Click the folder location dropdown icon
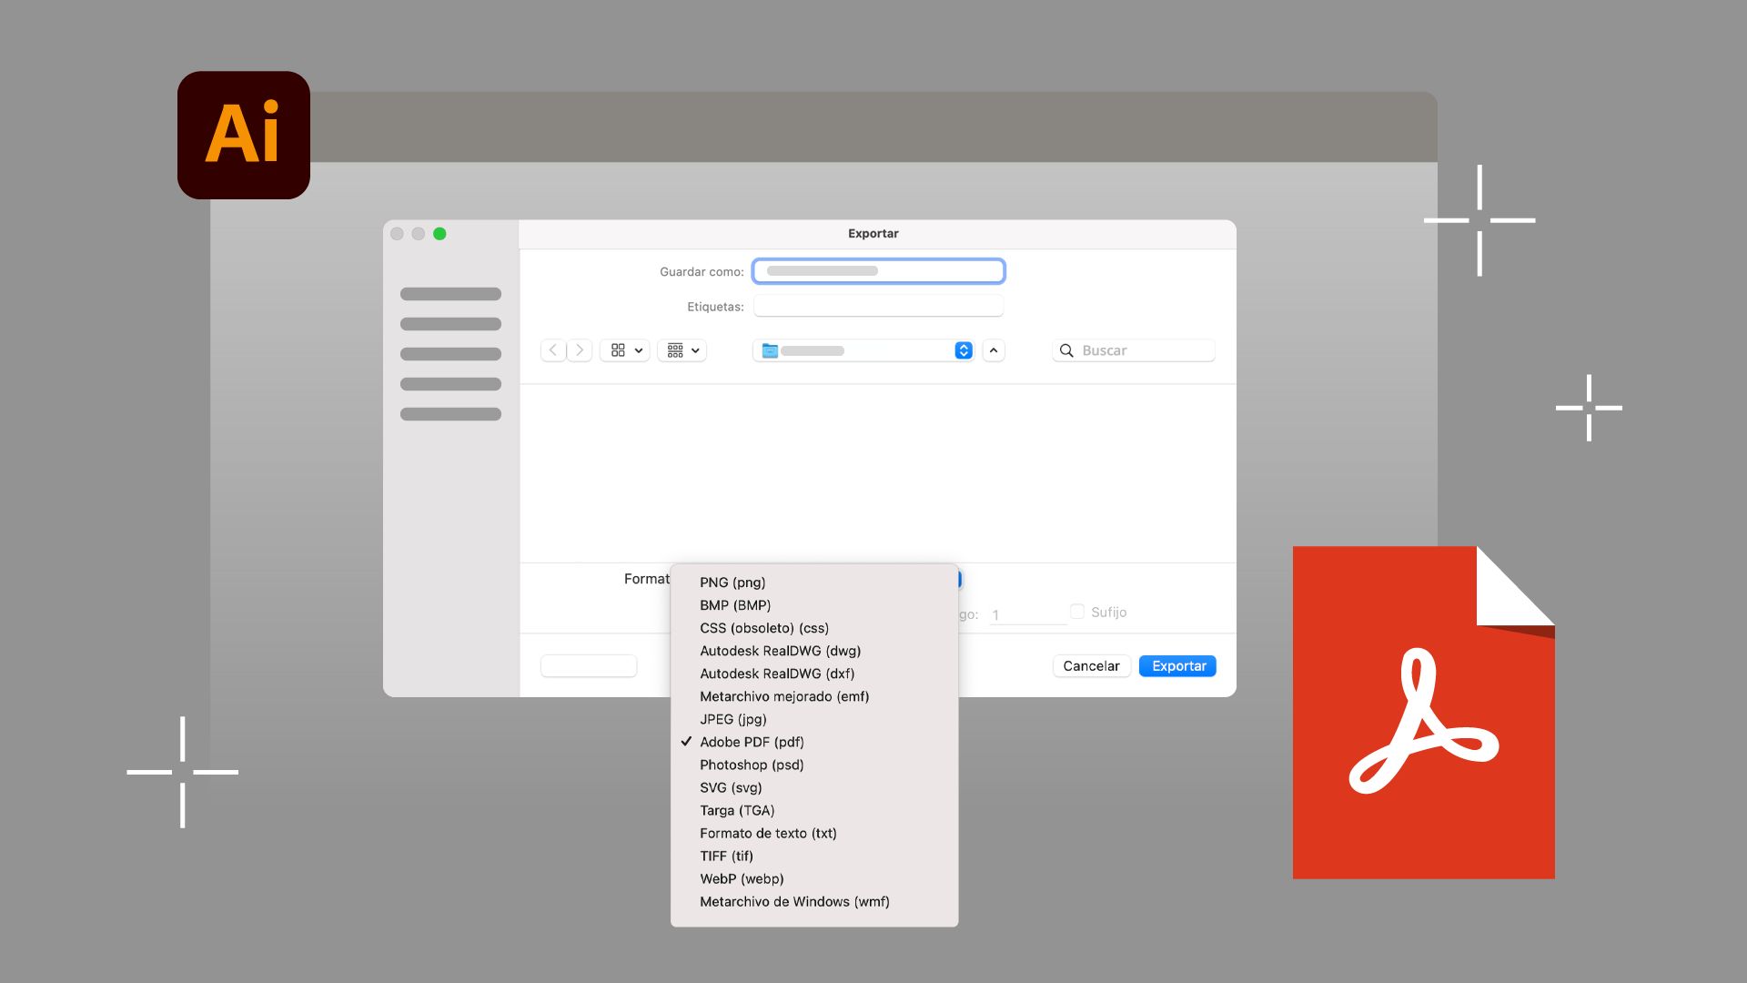The width and height of the screenshot is (1747, 983). click(963, 350)
